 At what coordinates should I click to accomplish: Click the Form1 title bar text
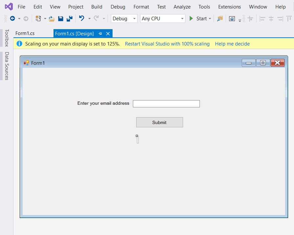38,63
